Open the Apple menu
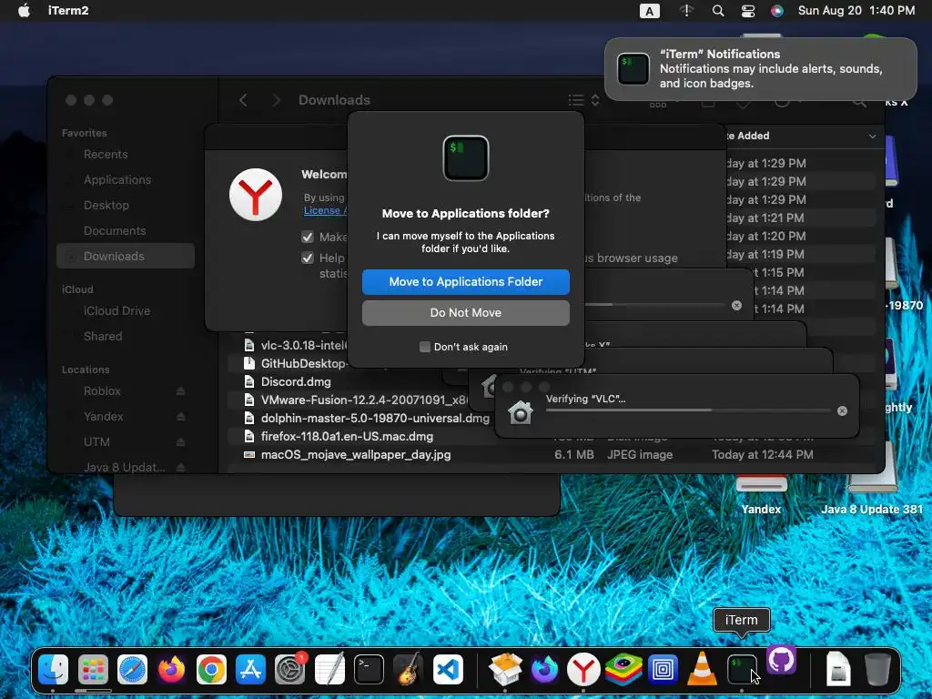The image size is (932, 699). 24,11
